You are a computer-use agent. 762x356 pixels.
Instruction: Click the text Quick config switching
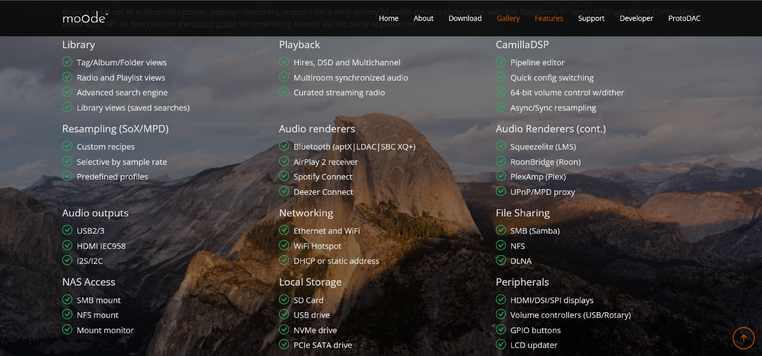coord(552,77)
